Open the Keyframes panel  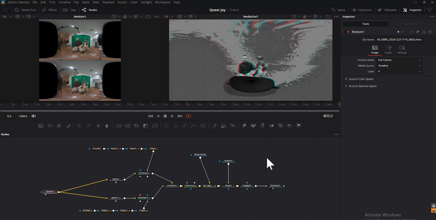point(361,10)
